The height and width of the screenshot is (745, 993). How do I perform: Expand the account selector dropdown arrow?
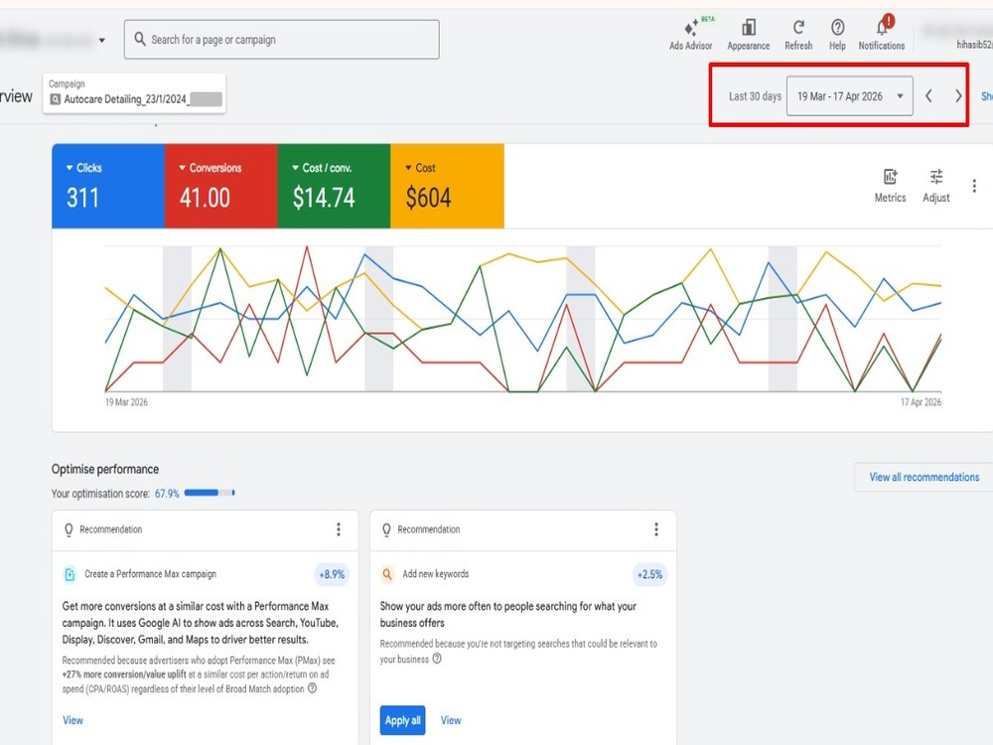coord(102,41)
